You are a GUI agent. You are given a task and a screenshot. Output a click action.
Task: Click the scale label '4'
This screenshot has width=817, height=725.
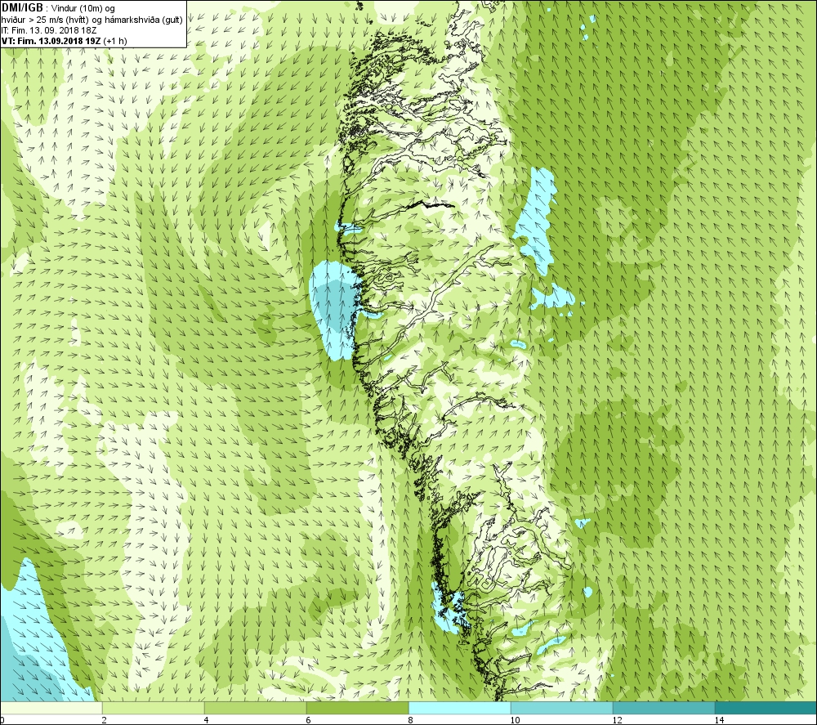click(x=207, y=720)
